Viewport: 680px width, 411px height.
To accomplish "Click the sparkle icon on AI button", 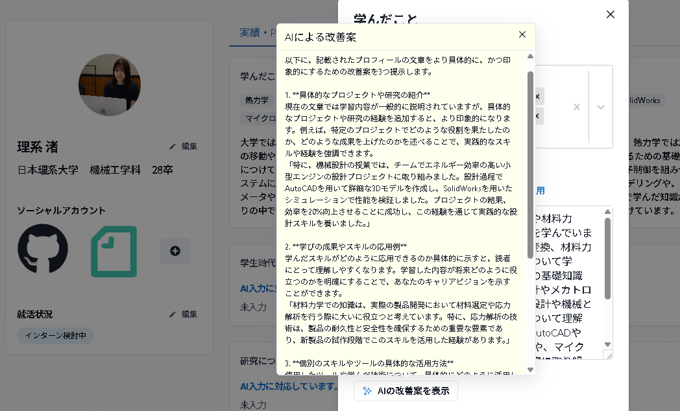I will [x=367, y=391].
